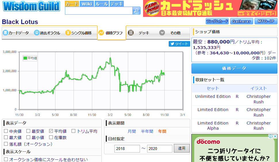Toggle the トリム平均 checkbox
The image size is (279, 162).
(x=73, y=131)
